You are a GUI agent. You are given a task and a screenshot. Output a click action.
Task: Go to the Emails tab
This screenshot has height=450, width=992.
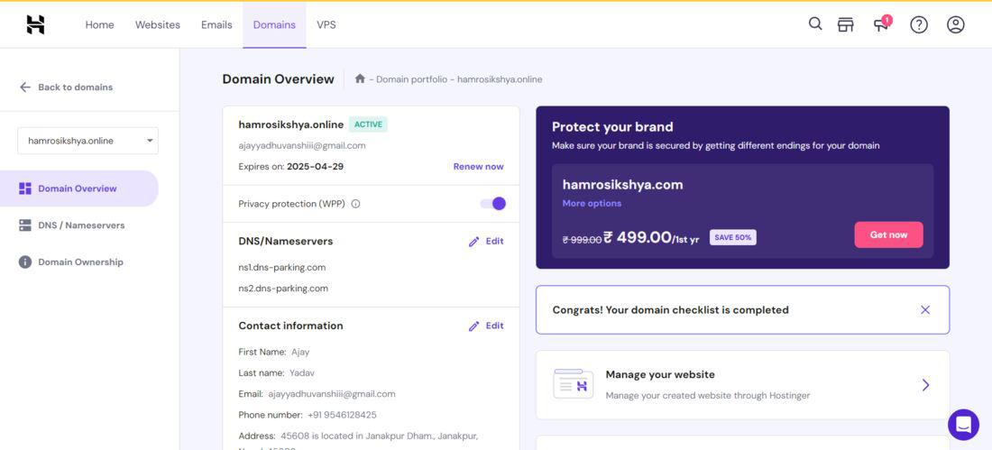pyautogui.click(x=216, y=24)
